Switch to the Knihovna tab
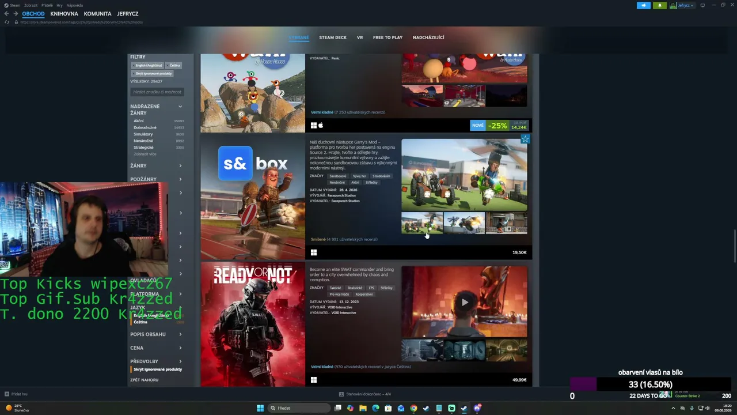This screenshot has height=415, width=737. pos(64,14)
